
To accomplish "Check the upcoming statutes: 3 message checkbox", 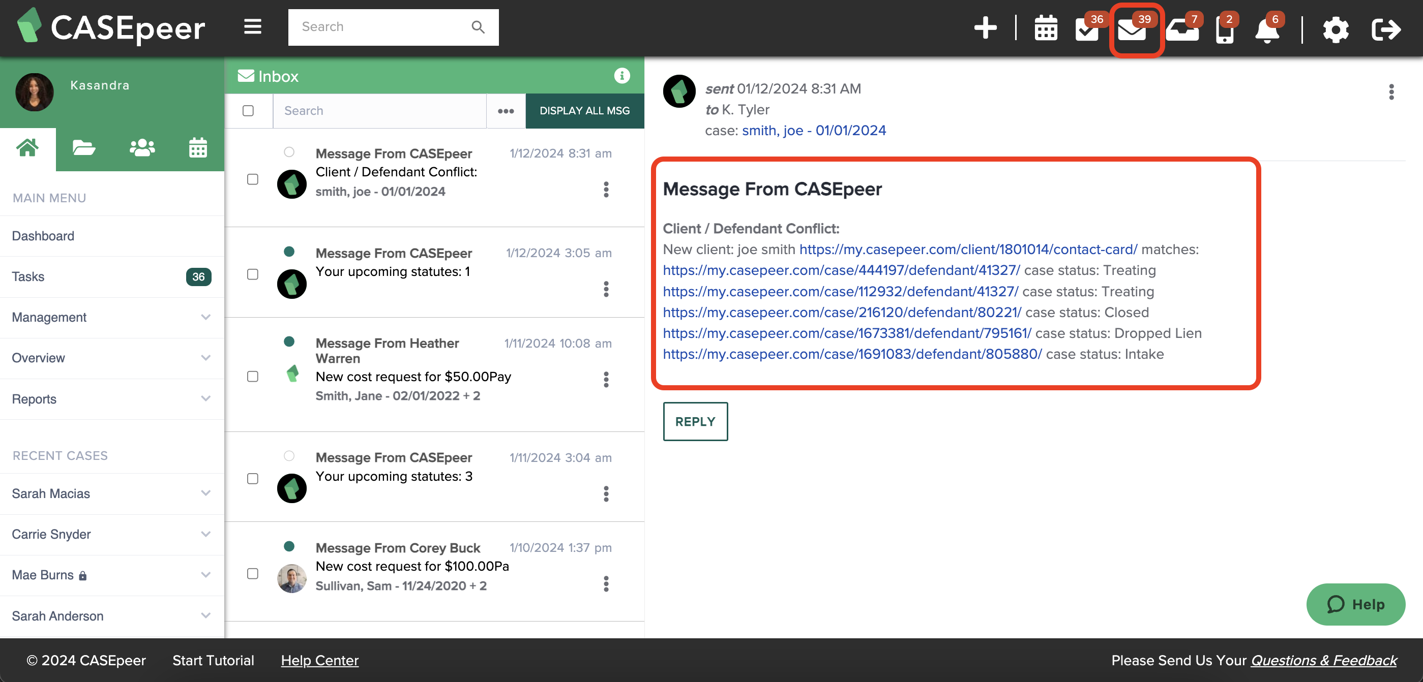I will (x=252, y=478).
